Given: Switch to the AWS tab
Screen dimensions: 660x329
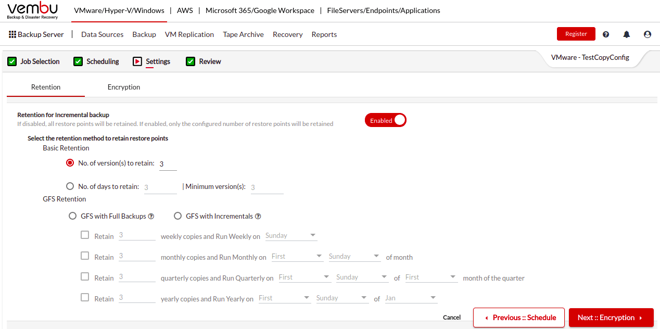Looking at the screenshot, I should tap(185, 10).
